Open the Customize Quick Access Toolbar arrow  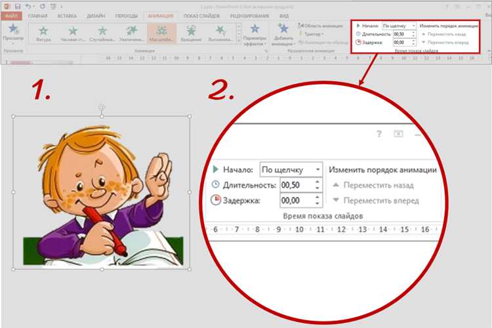point(62,7)
